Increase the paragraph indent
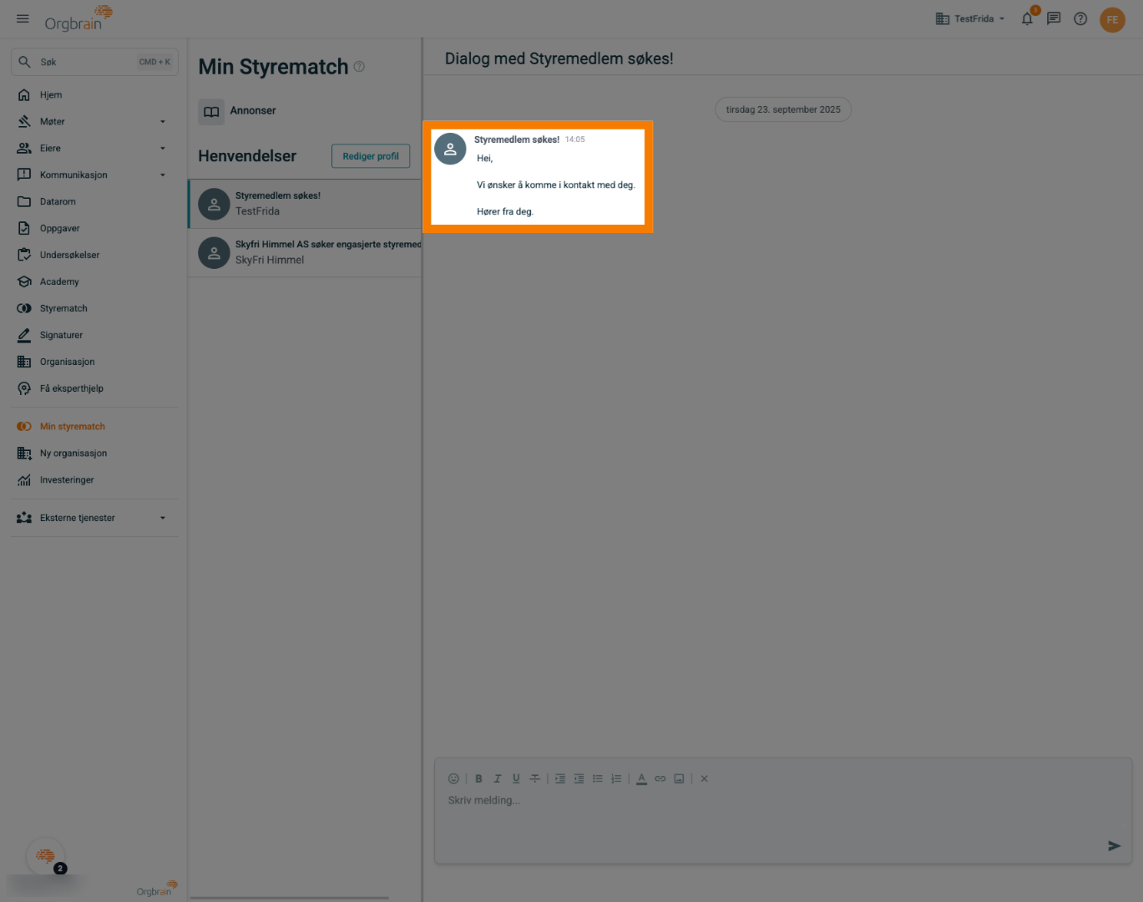 coord(560,778)
